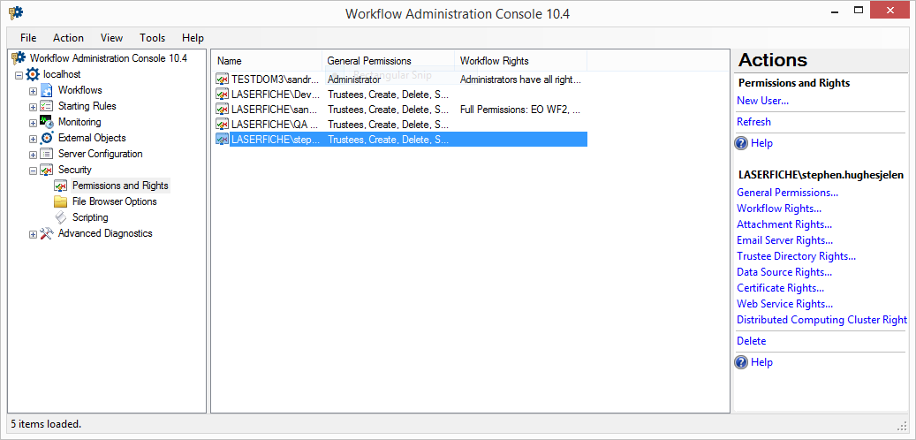Click the lower Help question-mark icon
The image size is (916, 440).
(x=741, y=362)
